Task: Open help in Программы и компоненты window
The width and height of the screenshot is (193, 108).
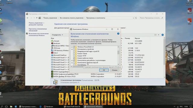Action: [x=163, y=35]
